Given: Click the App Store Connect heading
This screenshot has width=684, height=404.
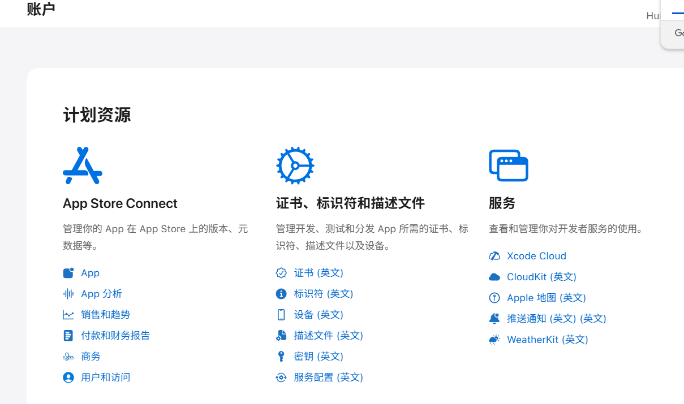Looking at the screenshot, I should pyautogui.click(x=120, y=203).
